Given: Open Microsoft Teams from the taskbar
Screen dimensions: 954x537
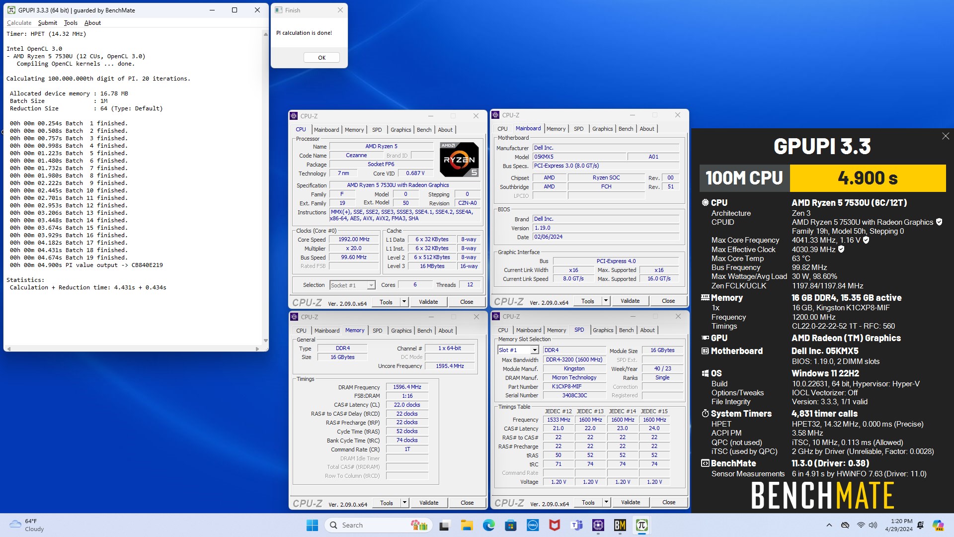Looking at the screenshot, I should point(576,525).
